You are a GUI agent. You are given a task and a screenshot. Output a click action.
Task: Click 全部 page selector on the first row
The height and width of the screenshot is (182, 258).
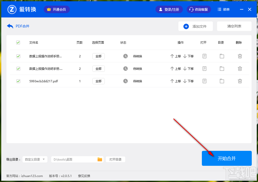[98, 56]
